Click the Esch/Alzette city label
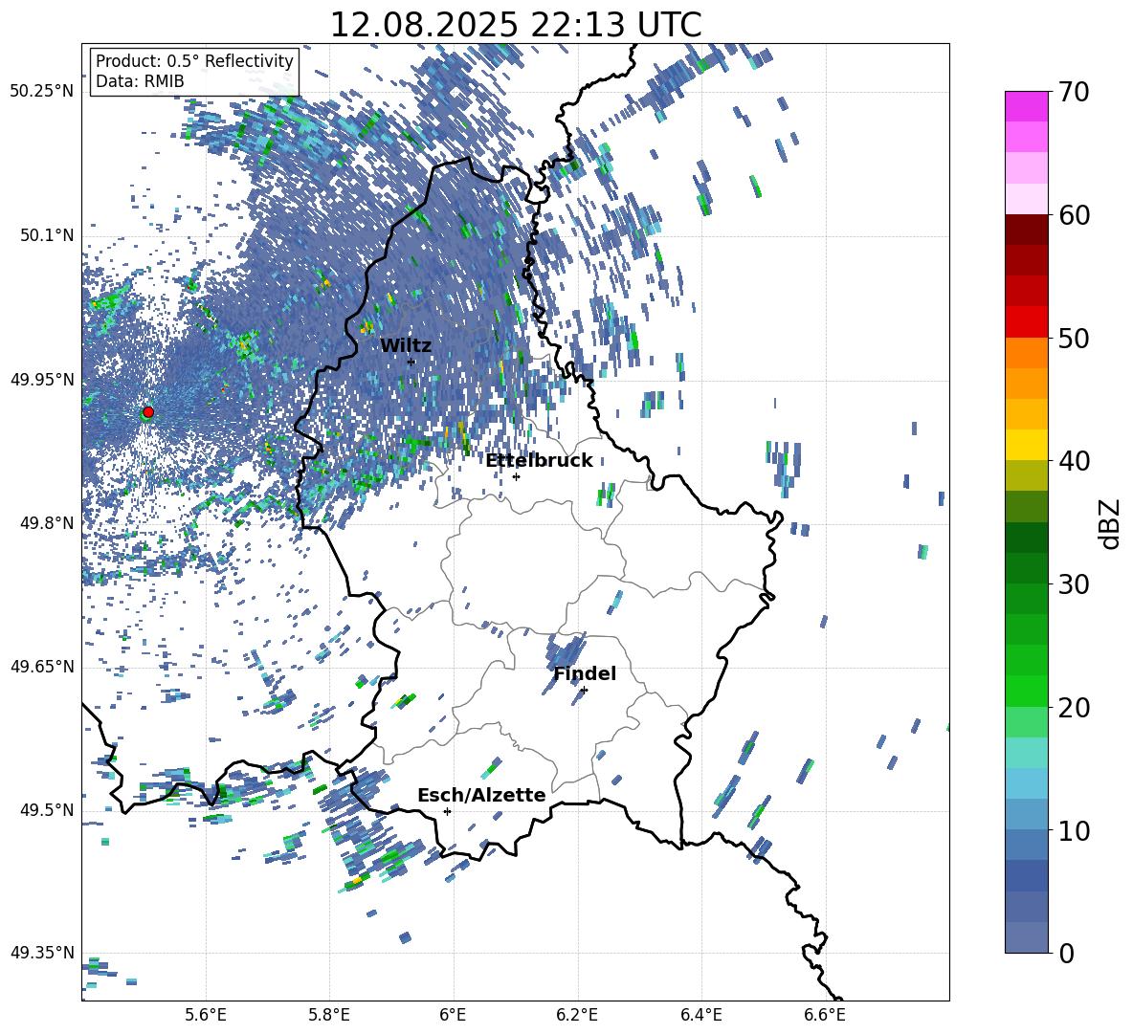This screenshot has width=1133, height=1034. (x=481, y=796)
